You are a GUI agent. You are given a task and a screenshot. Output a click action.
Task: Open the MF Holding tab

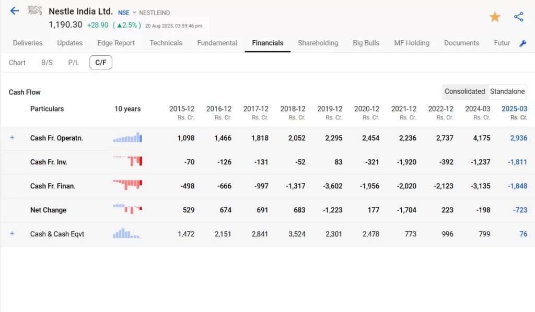(x=412, y=43)
